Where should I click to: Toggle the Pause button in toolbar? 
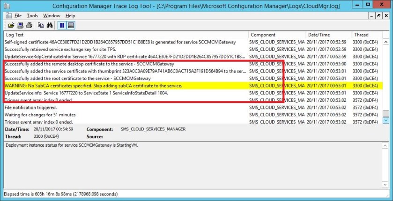[62, 25]
